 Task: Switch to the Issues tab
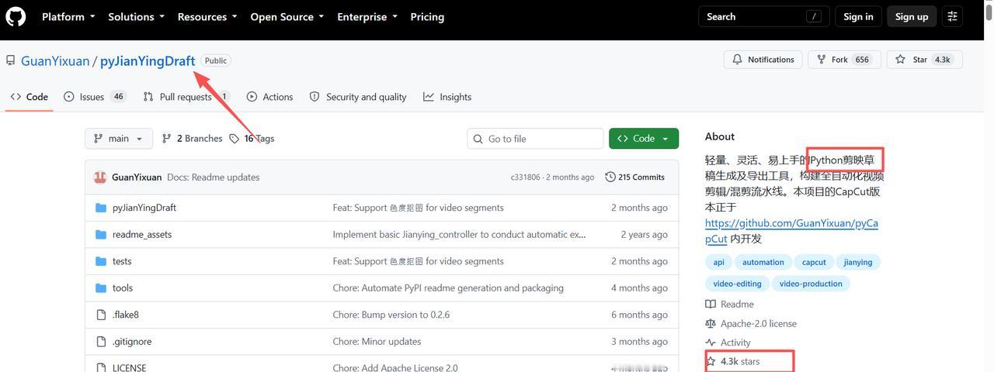95,97
